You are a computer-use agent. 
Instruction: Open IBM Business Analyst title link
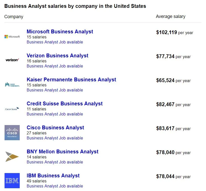click(53, 176)
